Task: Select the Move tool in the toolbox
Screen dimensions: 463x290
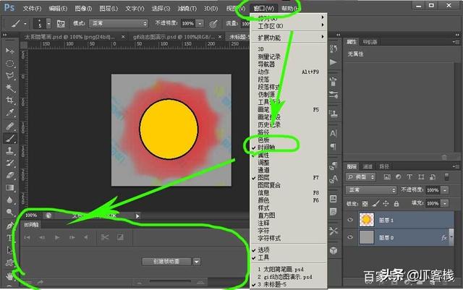Action: (x=9, y=51)
